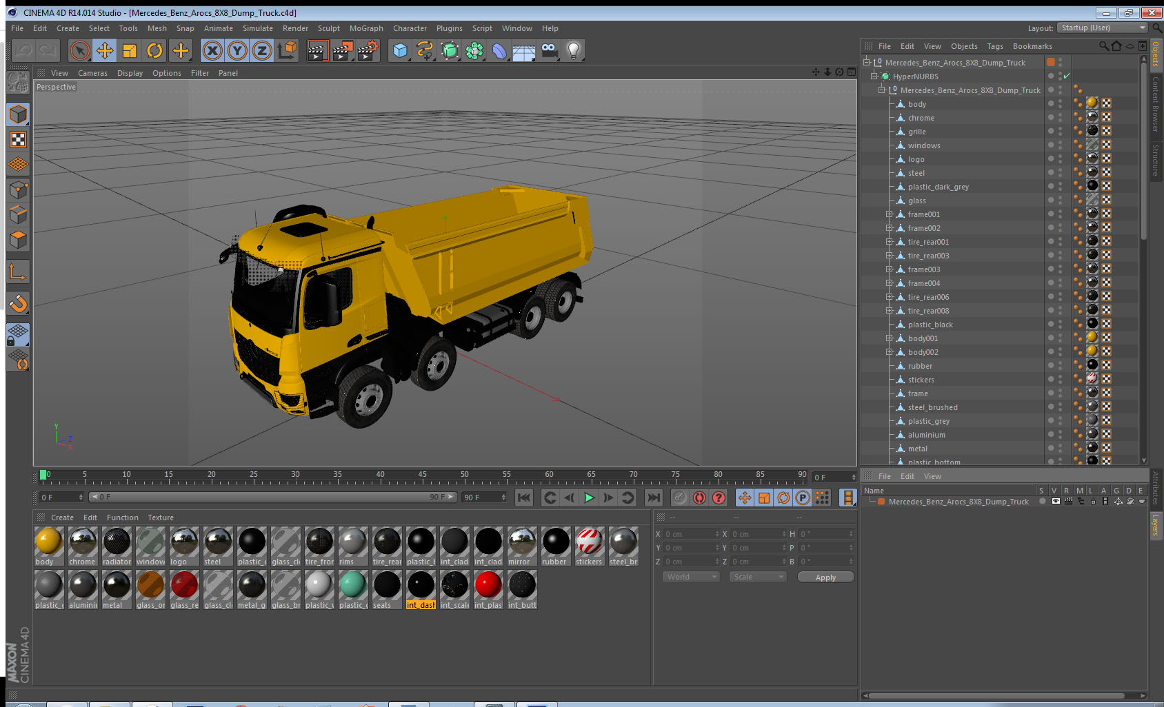The height and width of the screenshot is (707, 1164).
Task: Render to Picture Viewer
Action: (x=343, y=50)
